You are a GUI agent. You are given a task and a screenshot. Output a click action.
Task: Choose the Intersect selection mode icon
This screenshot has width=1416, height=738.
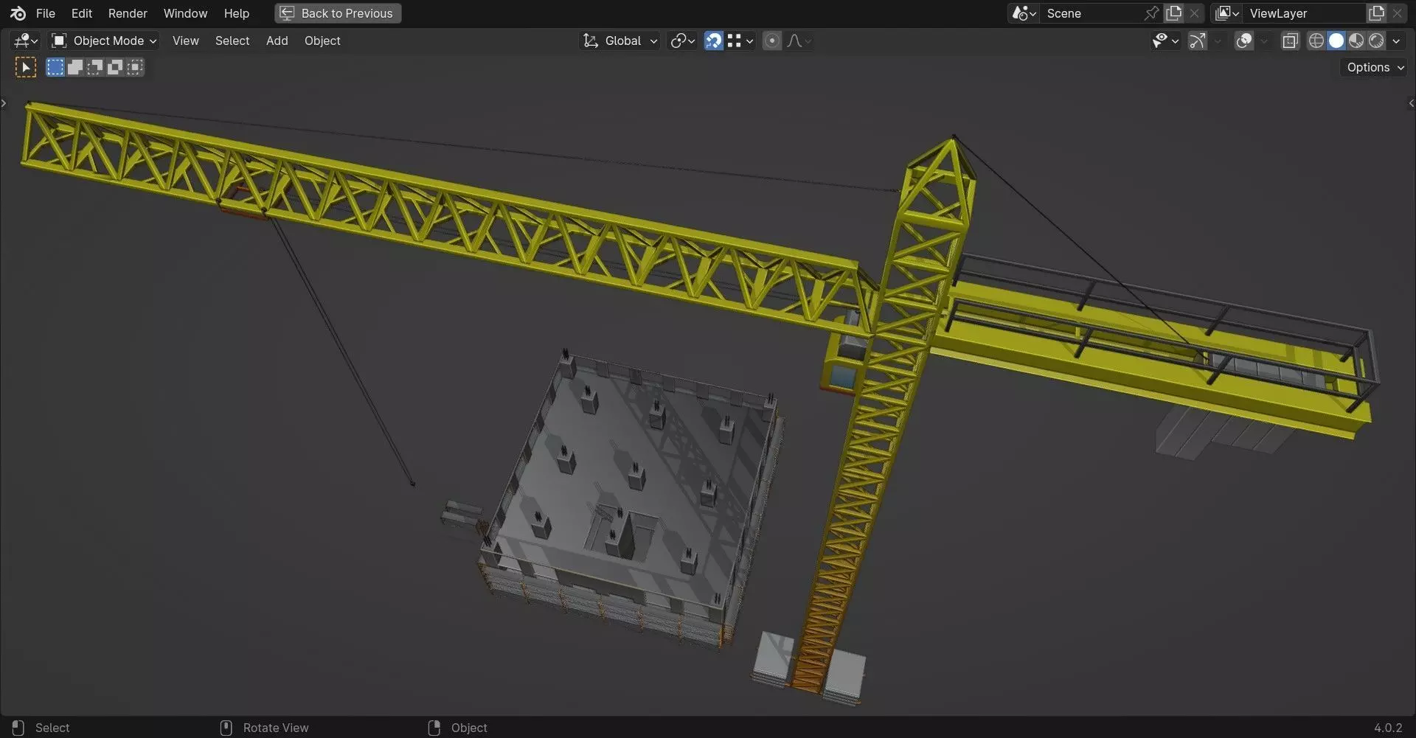(135, 67)
